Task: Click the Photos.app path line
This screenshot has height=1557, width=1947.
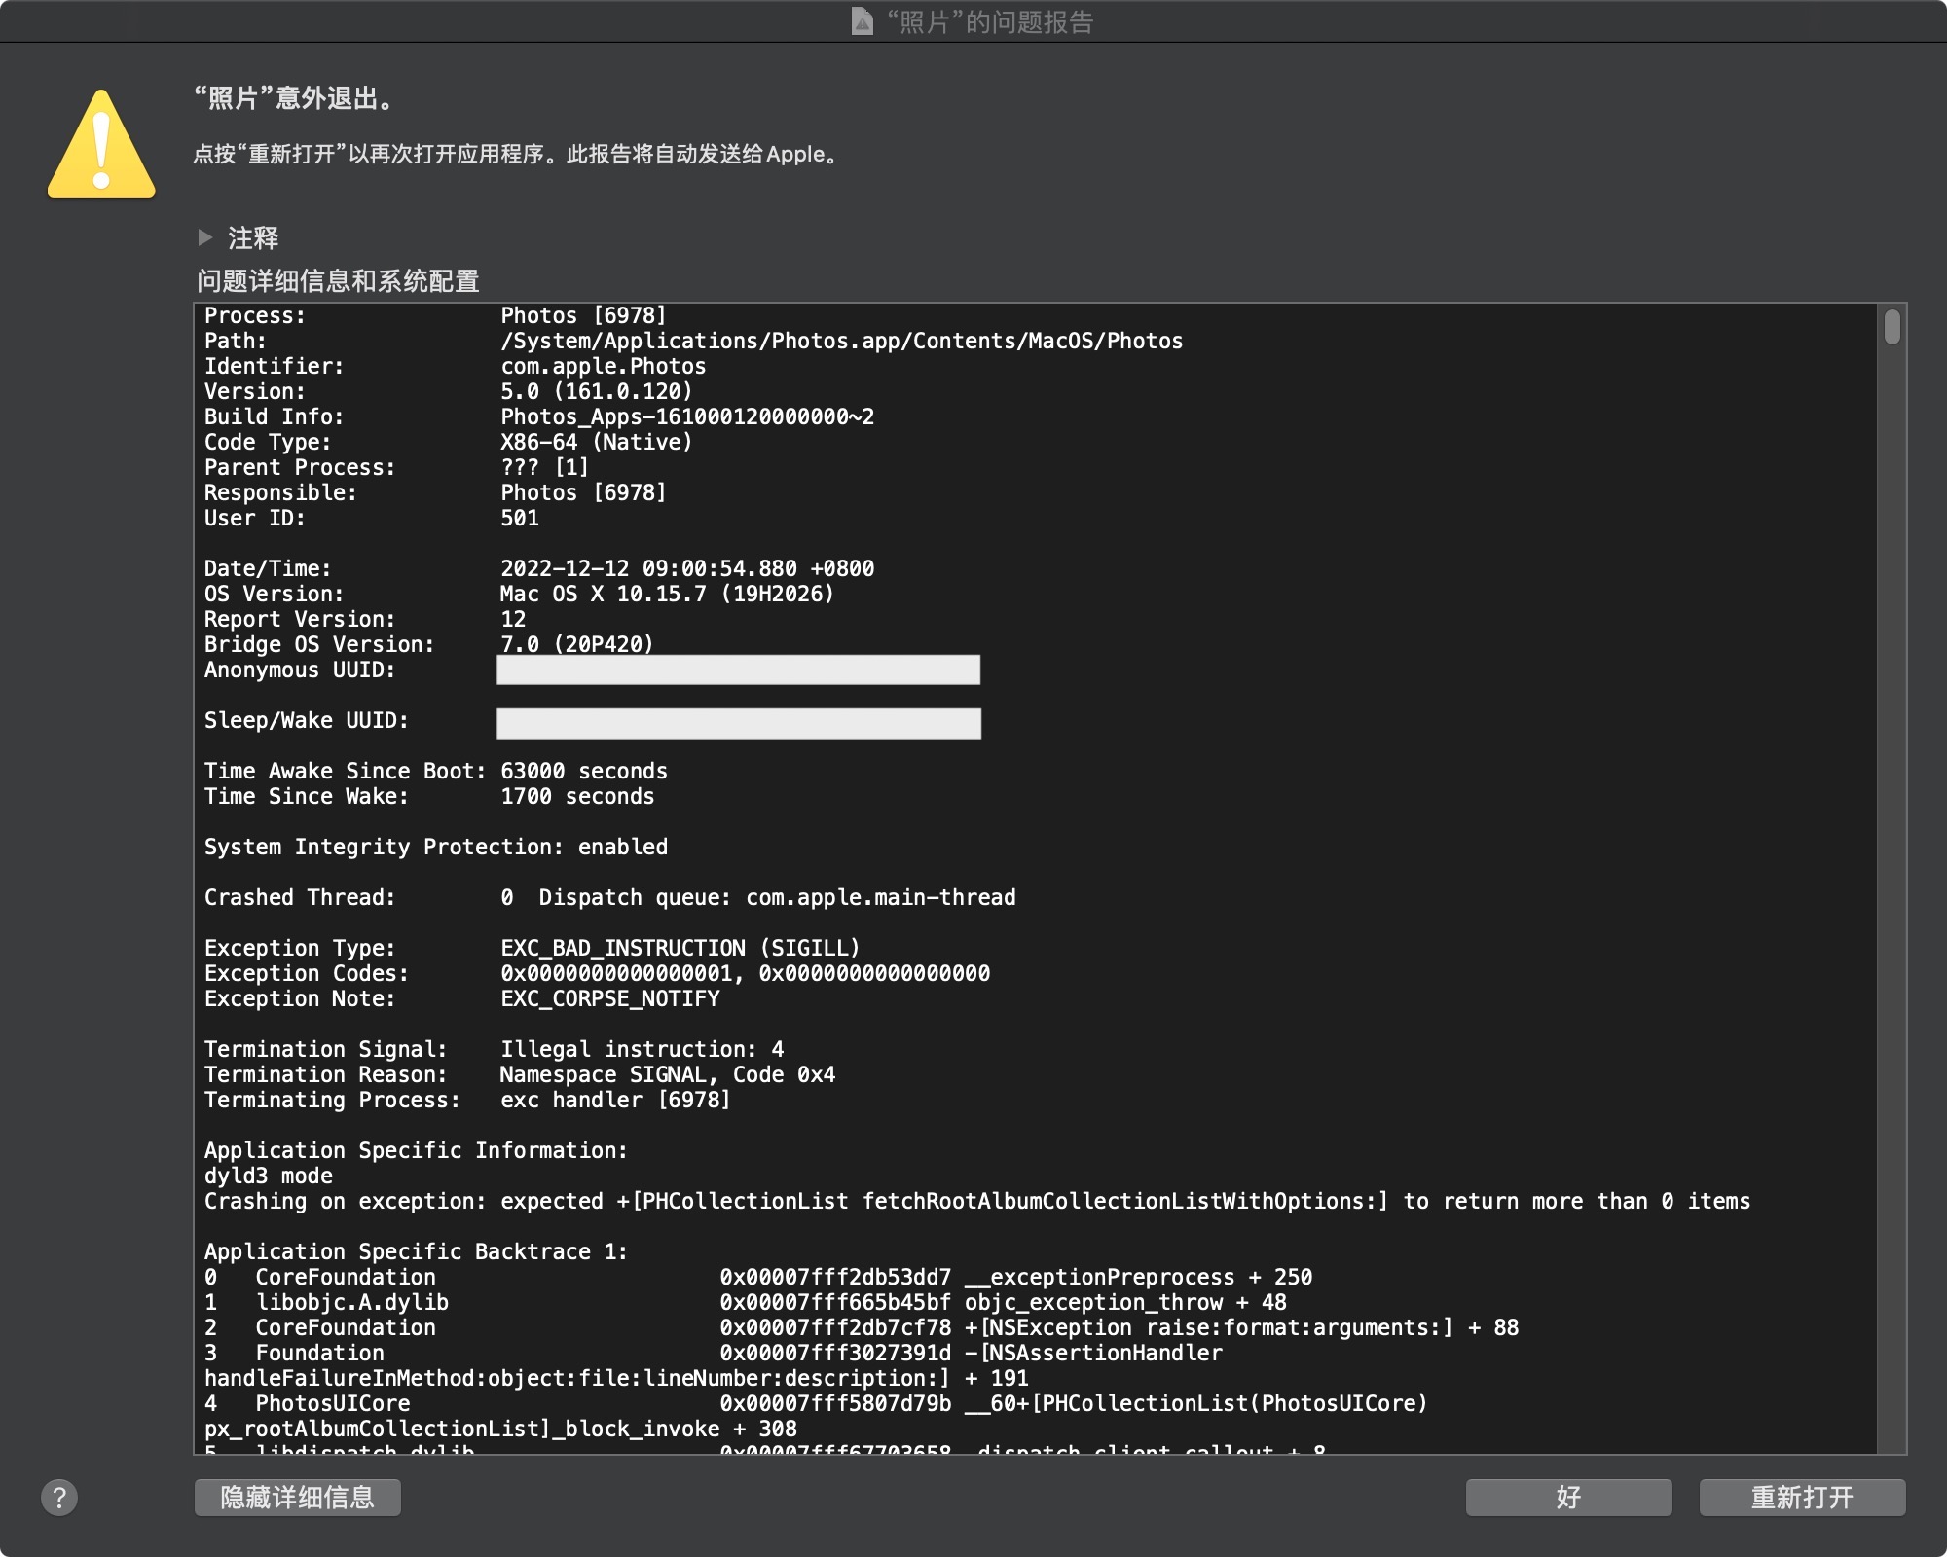Action: coord(841,341)
